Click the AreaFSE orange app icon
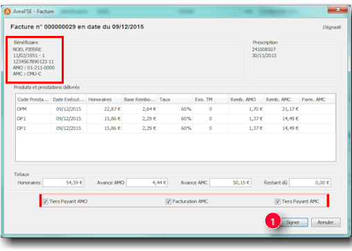The width and height of the screenshot is (352, 251). [8, 11]
